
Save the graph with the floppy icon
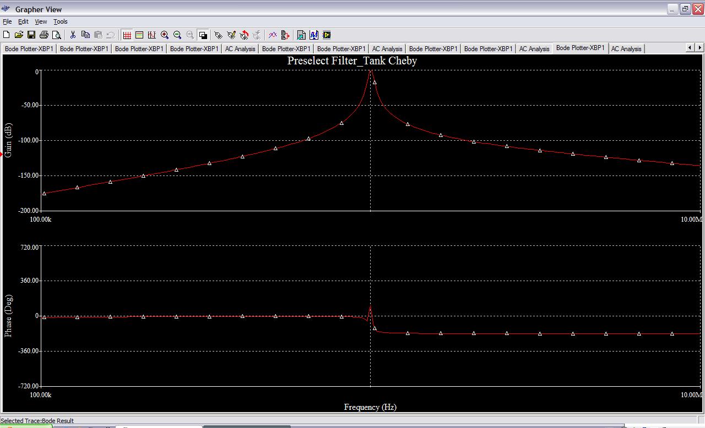pos(31,35)
